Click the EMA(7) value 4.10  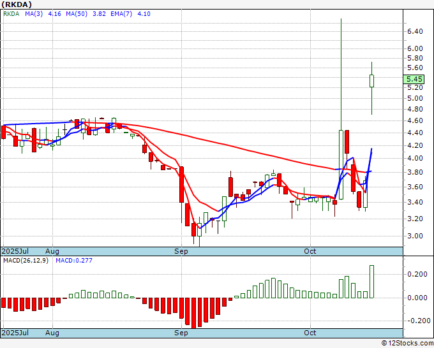pos(144,14)
